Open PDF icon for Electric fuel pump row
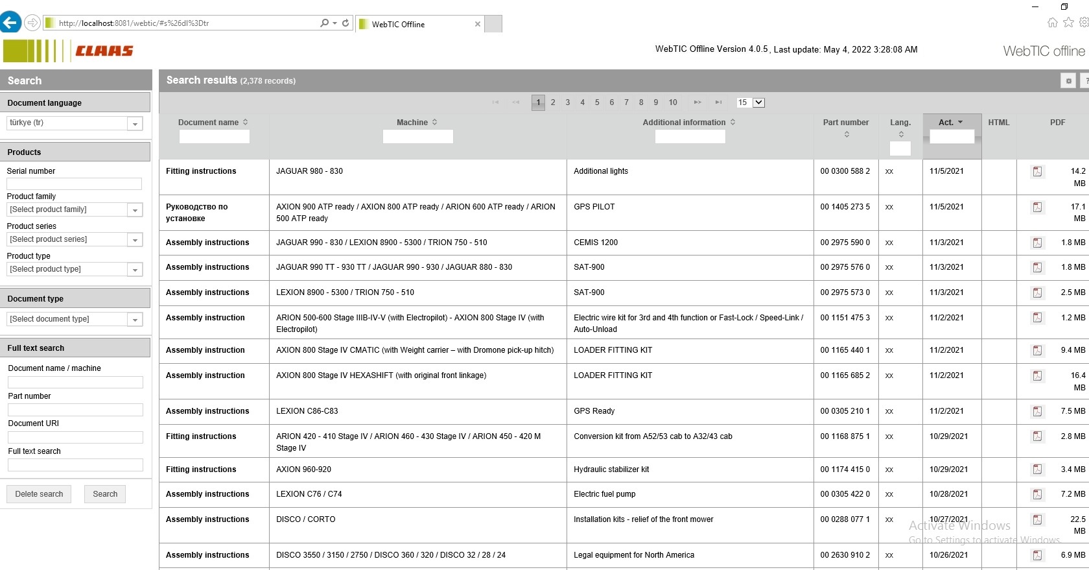1089x570 pixels. pos(1038,495)
